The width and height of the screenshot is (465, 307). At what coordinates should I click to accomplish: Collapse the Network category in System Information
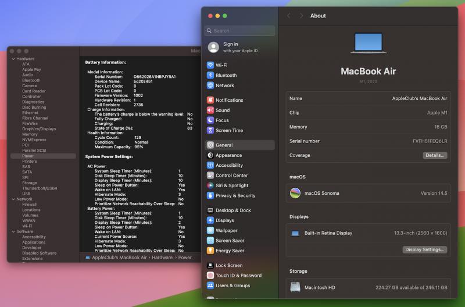[13, 199]
